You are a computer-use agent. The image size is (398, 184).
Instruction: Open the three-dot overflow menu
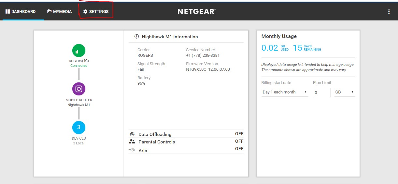[389, 12]
